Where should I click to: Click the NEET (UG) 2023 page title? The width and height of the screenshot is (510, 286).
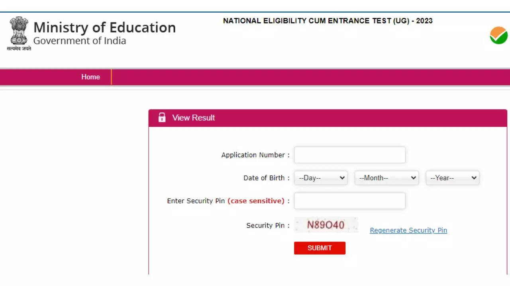328,21
